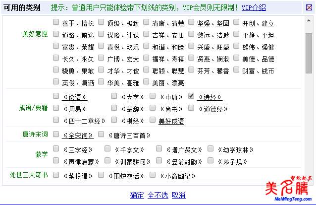The height and width of the screenshot is (205, 316).
Task: Close the category dialog with the X icon
Action: (308, 7)
